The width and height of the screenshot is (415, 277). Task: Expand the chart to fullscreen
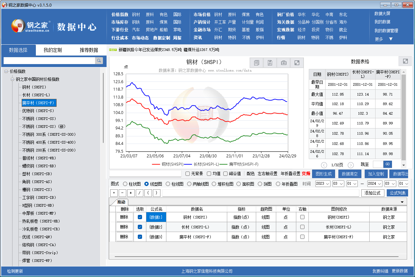click(297, 63)
